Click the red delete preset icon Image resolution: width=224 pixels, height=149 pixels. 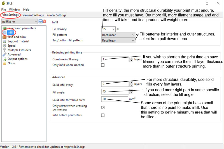pos(45,22)
